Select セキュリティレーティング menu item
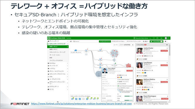Screen dimensions: 195x109 [58, 52]
